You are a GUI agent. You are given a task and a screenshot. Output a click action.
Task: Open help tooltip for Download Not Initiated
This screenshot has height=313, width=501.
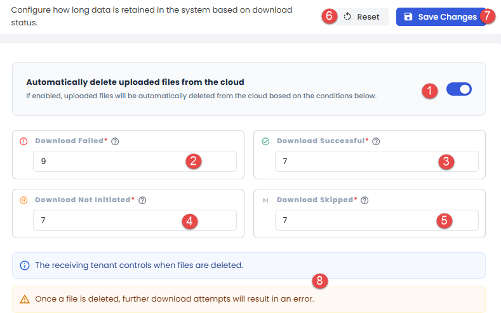pos(142,200)
